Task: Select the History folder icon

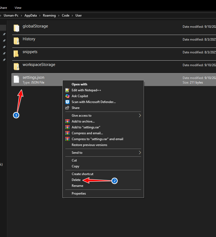Action: coord(16,41)
